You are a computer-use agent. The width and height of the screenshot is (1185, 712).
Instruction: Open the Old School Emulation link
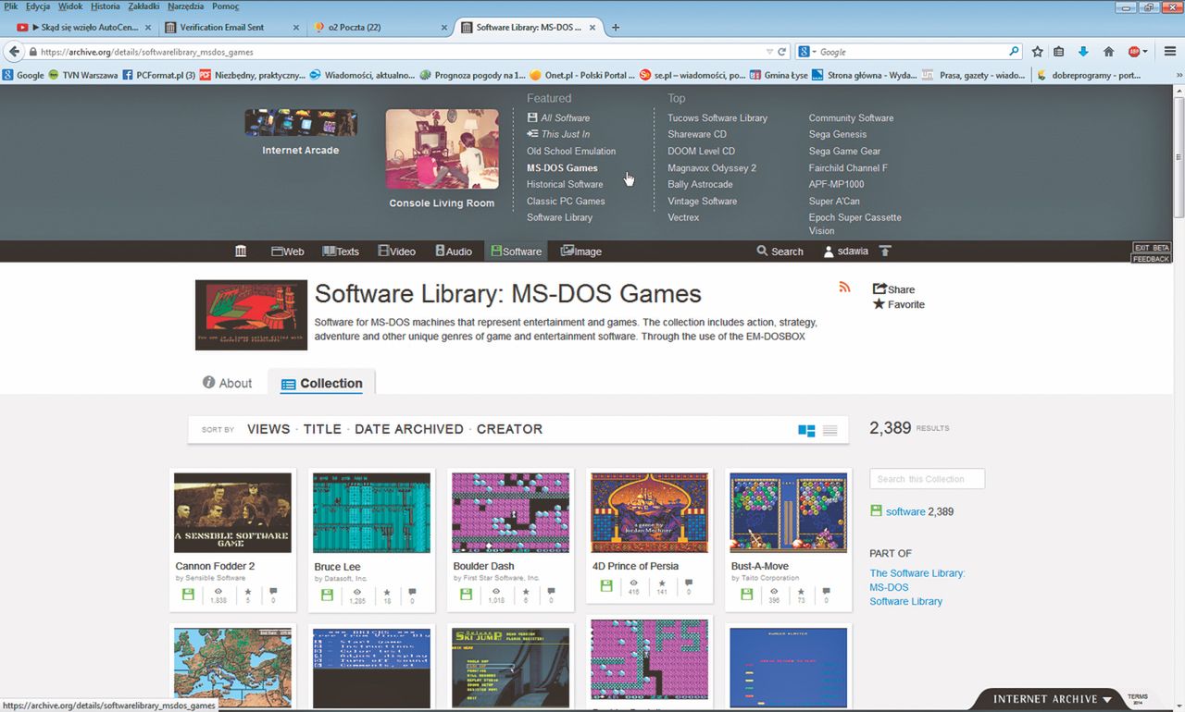coord(571,151)
